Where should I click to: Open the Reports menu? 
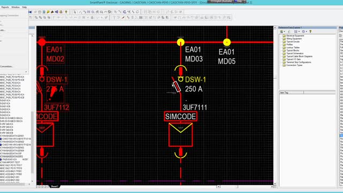pos(5,7)
